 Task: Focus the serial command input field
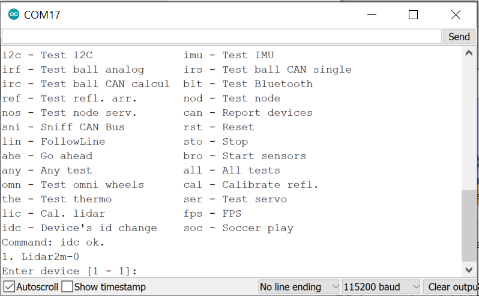(221, 37)
